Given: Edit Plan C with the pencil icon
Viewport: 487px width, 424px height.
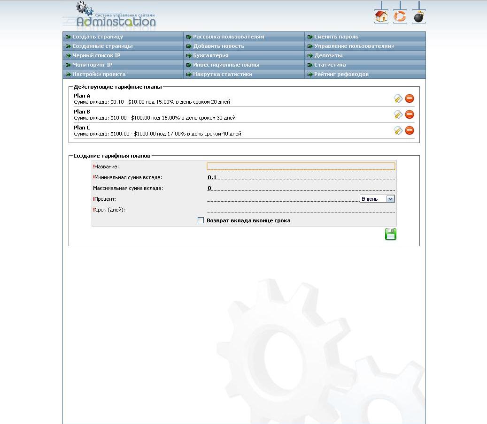Looking at the screenshot, I should (398, 130).
